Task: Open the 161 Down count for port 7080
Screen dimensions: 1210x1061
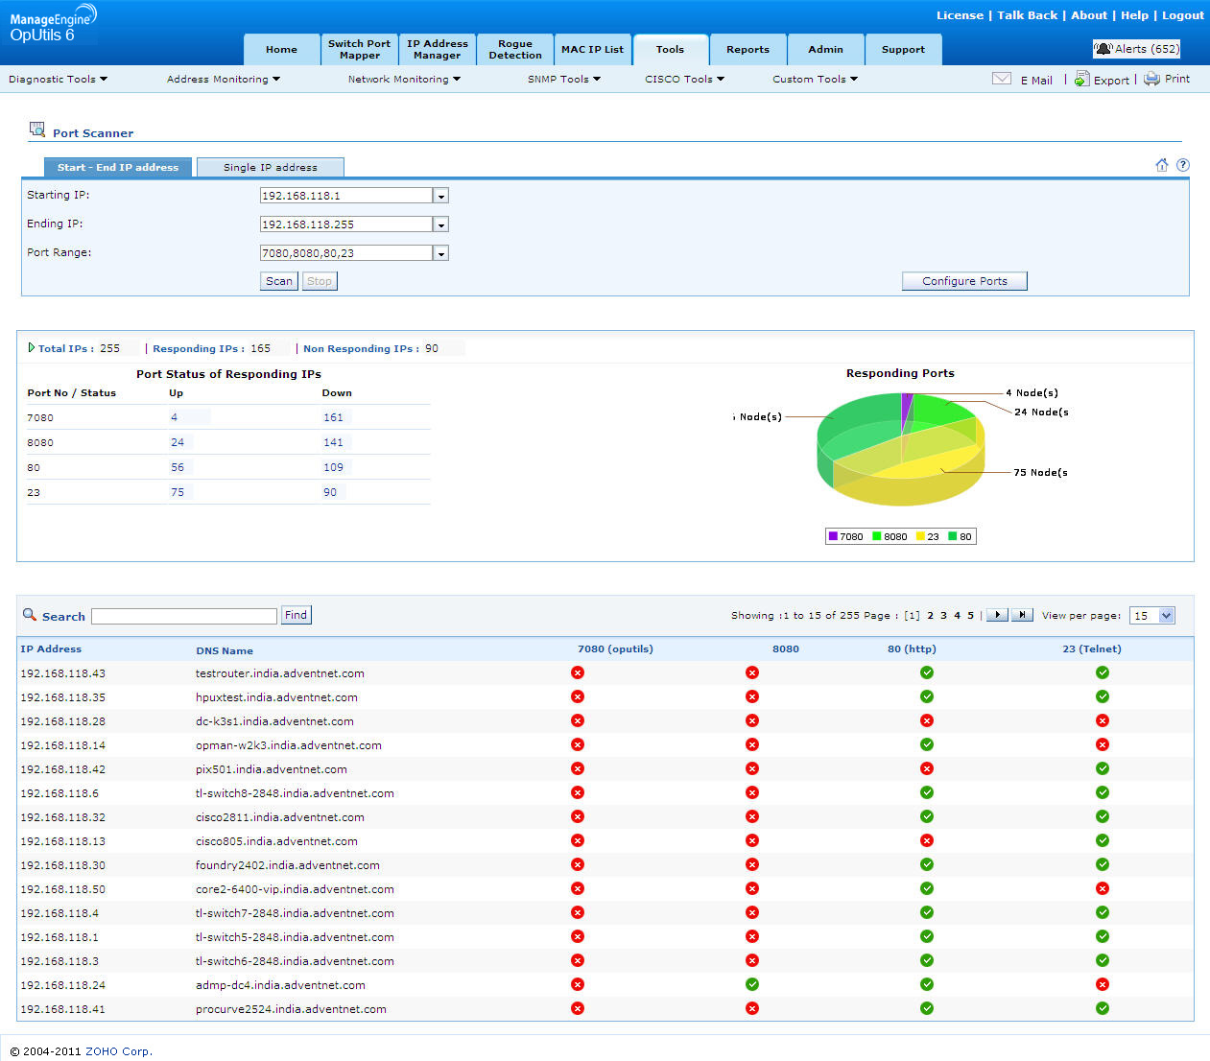Action: (x=333, y=417)
